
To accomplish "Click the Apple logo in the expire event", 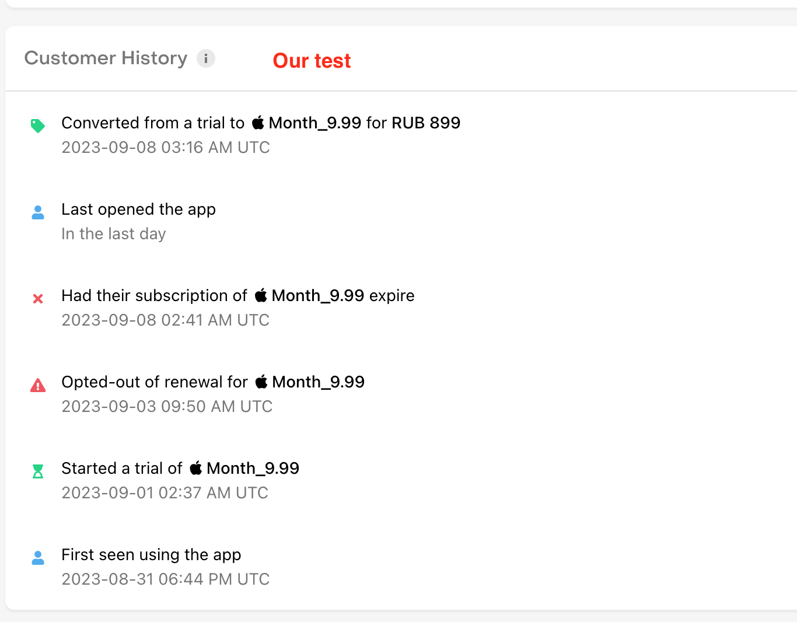I will click(261, 295).
